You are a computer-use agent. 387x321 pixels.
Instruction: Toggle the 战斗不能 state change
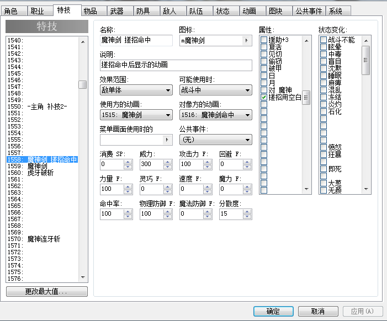click(324, 40)
